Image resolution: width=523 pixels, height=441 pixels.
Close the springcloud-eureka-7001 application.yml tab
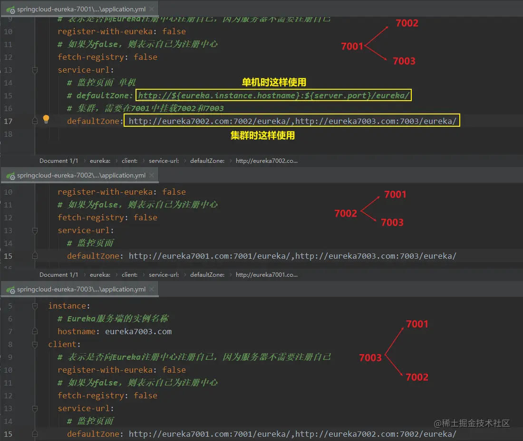[152, 9]
